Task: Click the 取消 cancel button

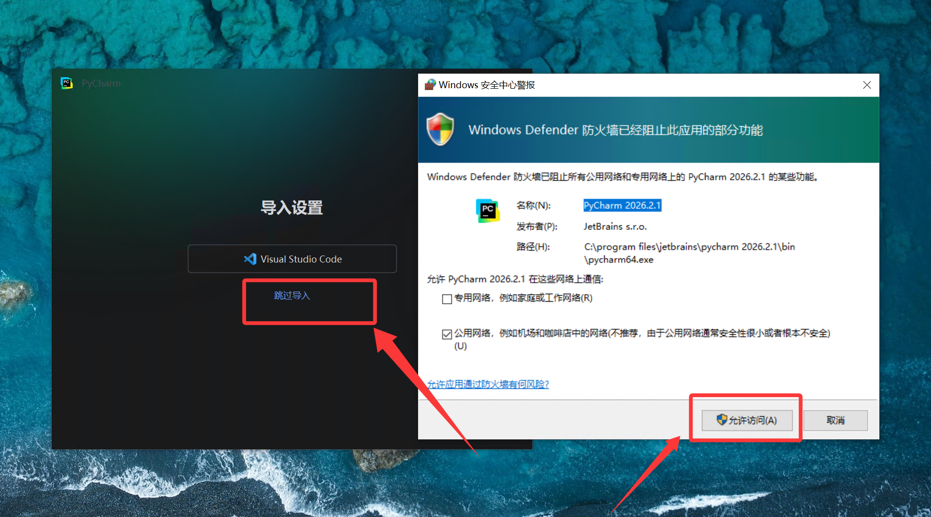Action: point(835,420)
